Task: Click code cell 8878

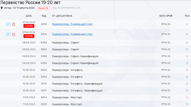Action: pyautogui.click(x=44, y=24)
